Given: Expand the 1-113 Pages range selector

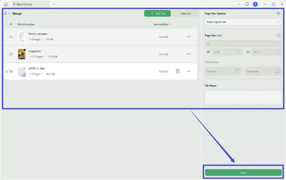Looking at the screenshot, I should pyautogui.click(x=37, y=57).
